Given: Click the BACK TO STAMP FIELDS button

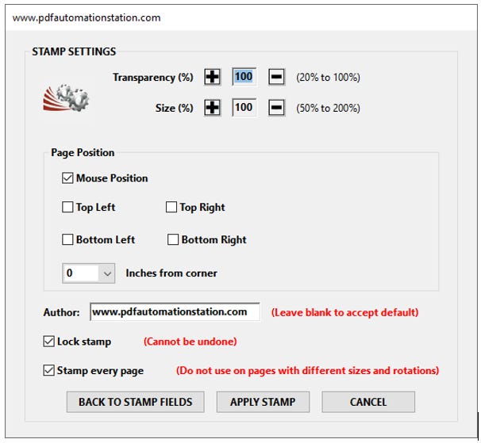Looking at the screenshot, I should [x=135, y=402].
